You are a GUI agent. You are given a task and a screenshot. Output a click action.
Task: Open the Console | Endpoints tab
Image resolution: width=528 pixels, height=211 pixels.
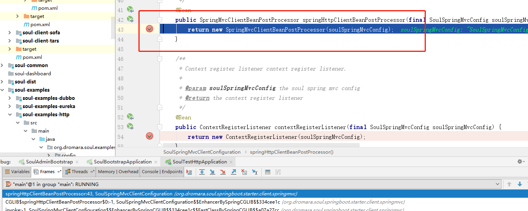(x=162, y=172)
